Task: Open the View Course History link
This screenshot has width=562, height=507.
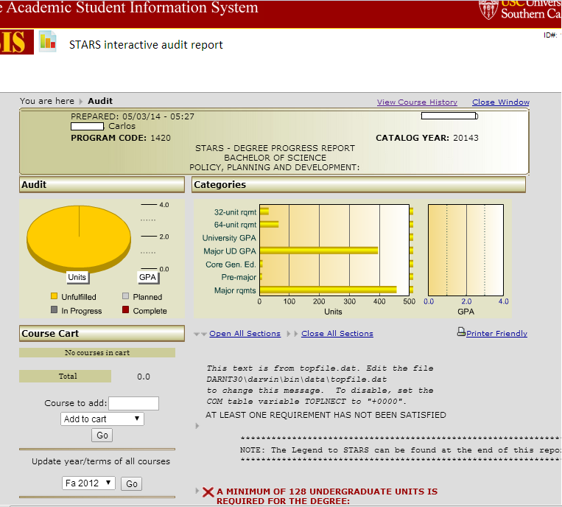Action: coord(417,102)
